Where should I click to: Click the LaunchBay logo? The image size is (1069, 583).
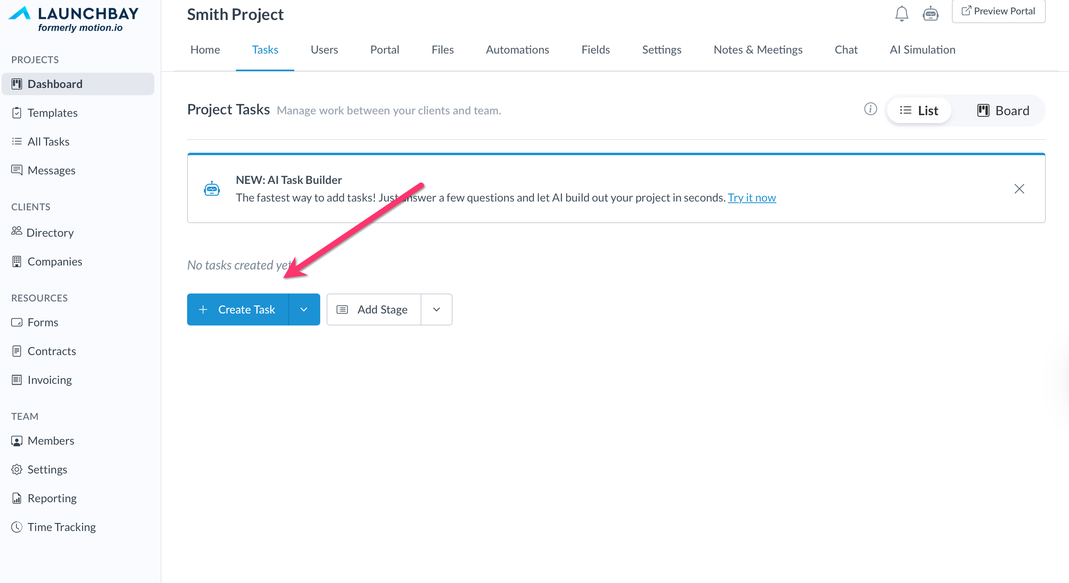[x=74, y=19]
